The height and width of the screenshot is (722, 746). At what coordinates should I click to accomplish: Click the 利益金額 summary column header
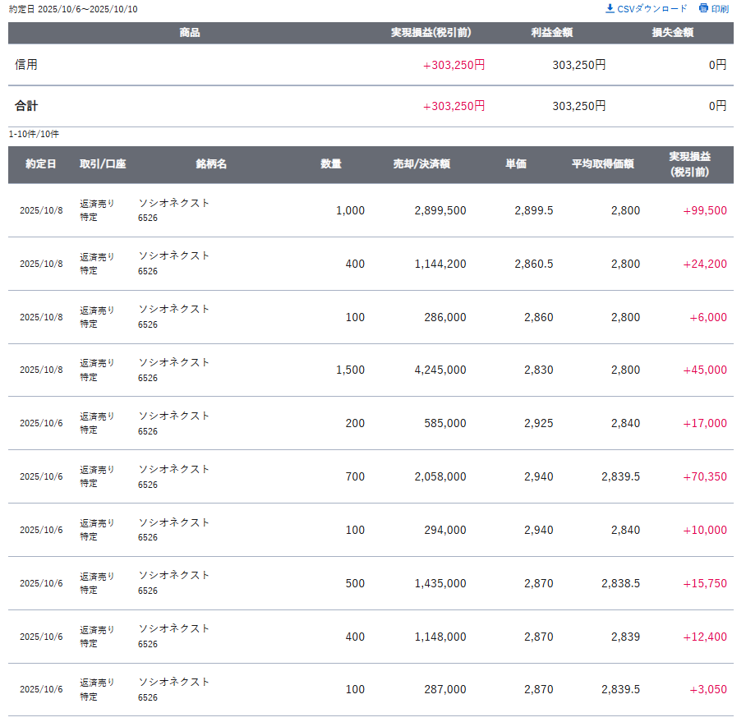click(552, 33)
